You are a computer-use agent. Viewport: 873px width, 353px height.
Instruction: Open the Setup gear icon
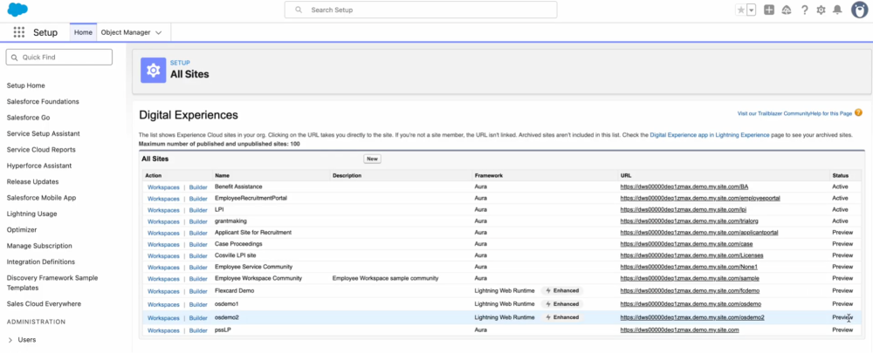pos(821,10)
